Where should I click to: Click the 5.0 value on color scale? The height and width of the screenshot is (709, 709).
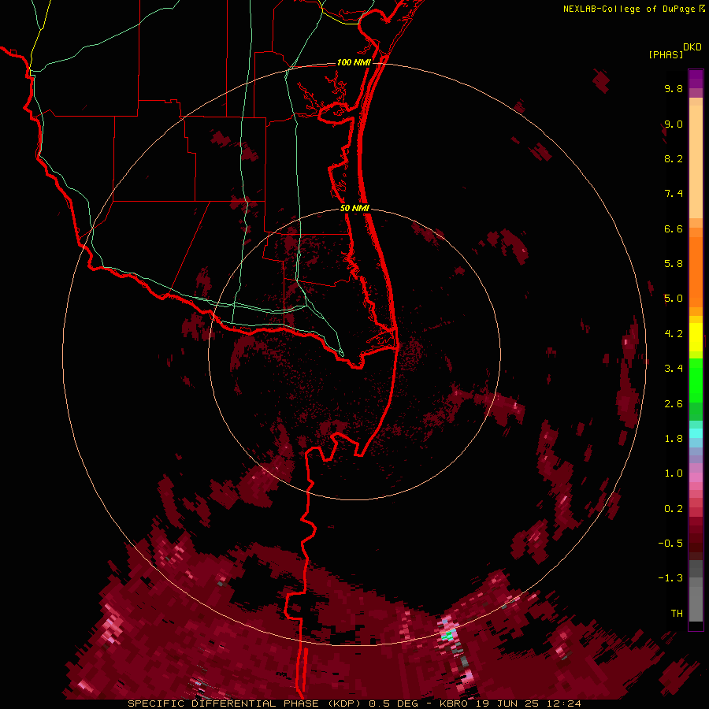674,299
